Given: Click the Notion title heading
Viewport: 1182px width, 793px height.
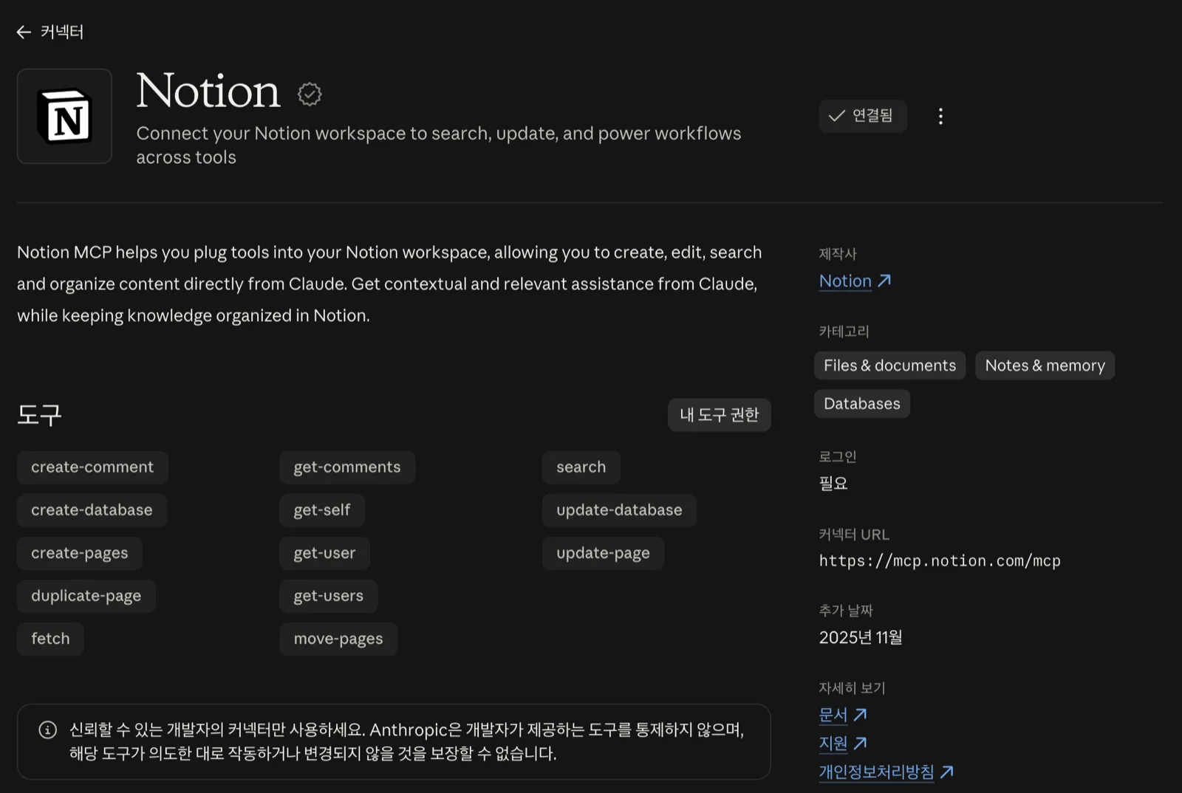Looking at the screenshot, I should point(208,91).
